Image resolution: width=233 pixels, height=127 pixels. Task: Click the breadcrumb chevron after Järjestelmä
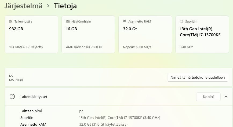[48, 6]
